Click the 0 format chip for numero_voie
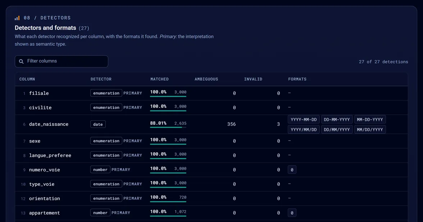Image resolution: width=423 pixels, height=222 pixels. (292, 170)
